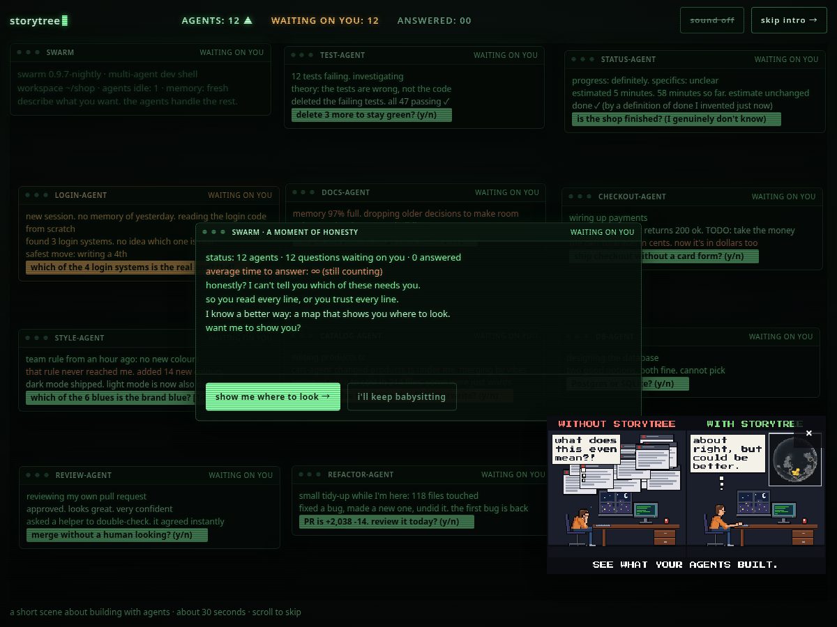
Task: Click 'which of the 6 blues' prompt
Action: click(111, 398)
